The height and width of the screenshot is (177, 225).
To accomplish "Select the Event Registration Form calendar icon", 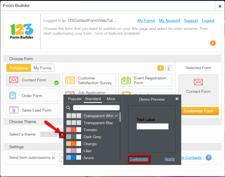I will tap(126, 80).
